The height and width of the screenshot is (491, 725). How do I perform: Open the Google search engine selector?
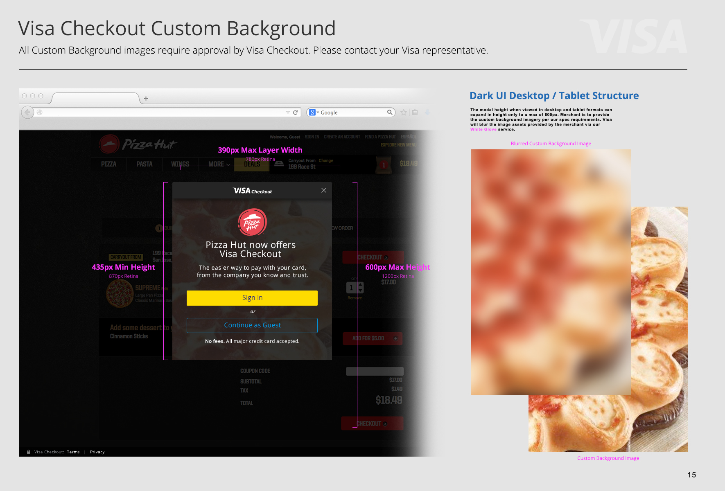(x=314, y=112)
